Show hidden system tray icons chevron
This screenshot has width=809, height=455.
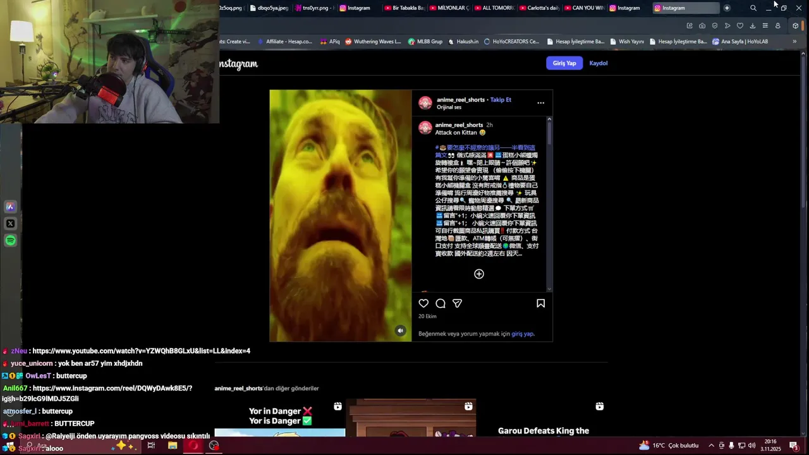711,446
